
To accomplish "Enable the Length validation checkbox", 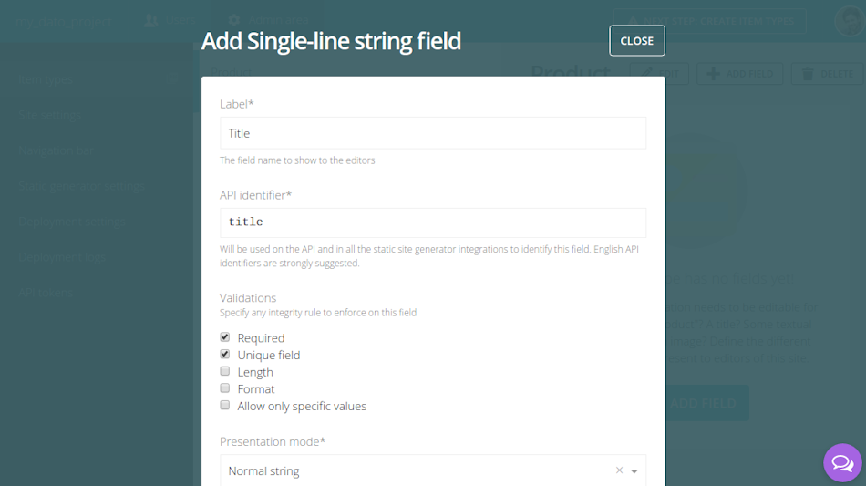I will 225,371.
